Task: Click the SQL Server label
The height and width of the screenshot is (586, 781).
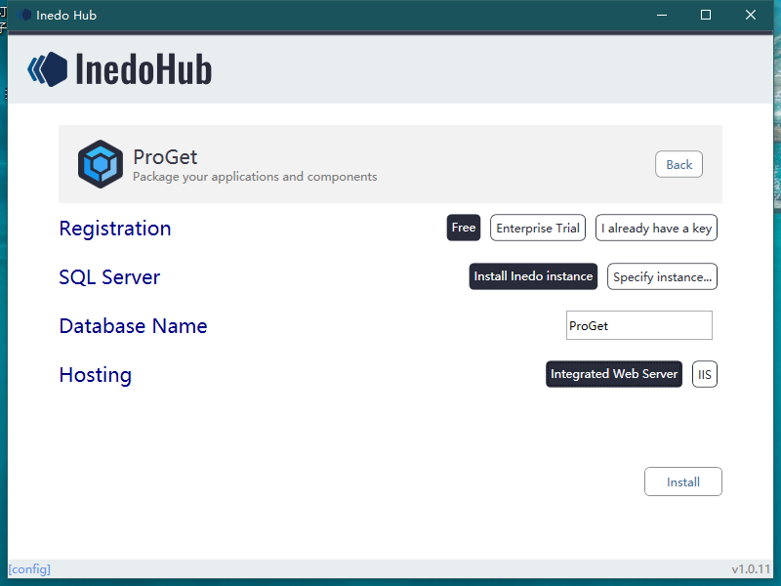Action: [x=109, y=277]
